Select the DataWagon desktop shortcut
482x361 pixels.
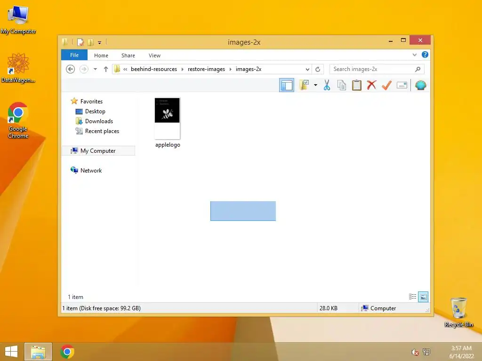[18, 68]
